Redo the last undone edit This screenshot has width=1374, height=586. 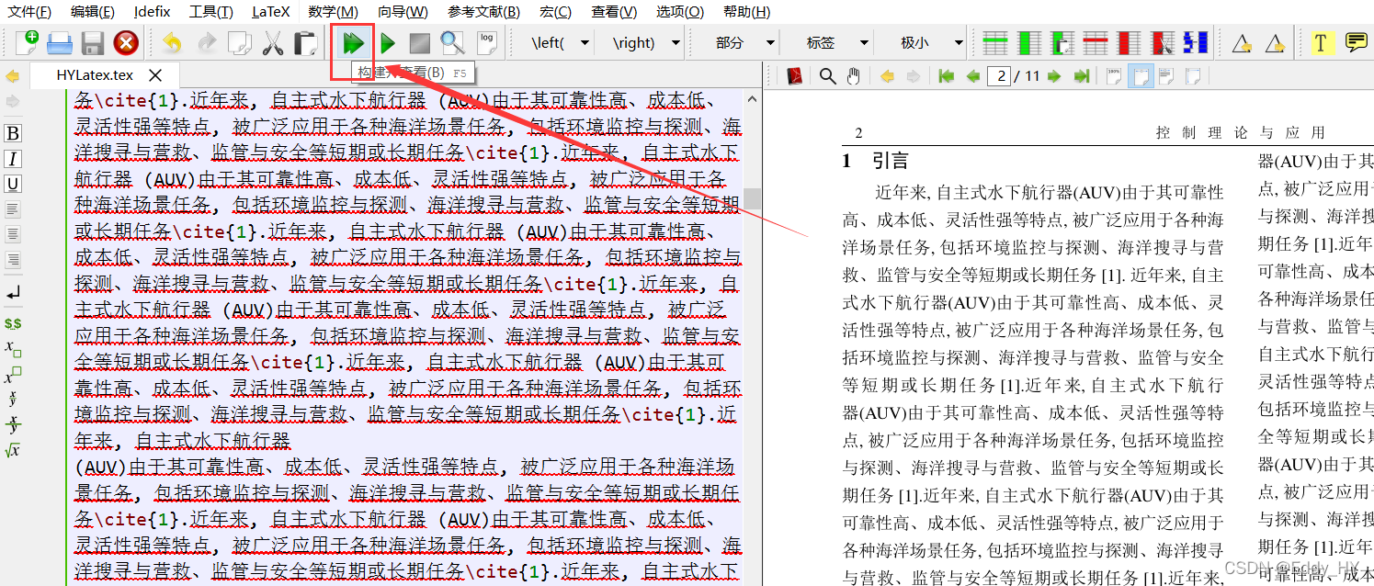click(x=207, y=42)
